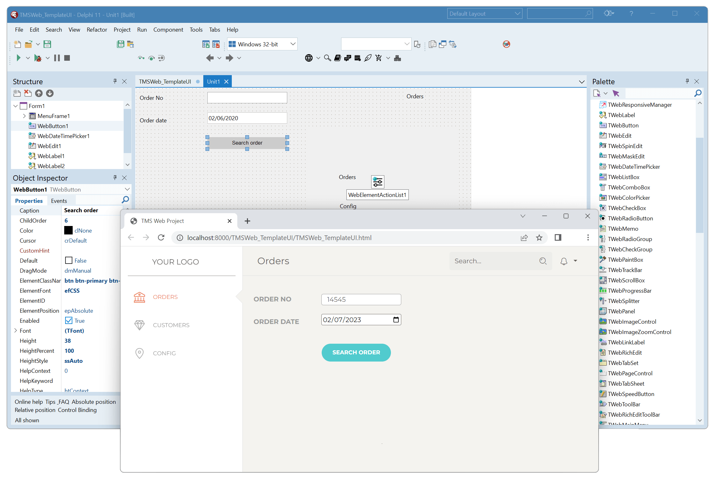
Task: Select TWebButton component in the Palette
Action: pos(623,125)
